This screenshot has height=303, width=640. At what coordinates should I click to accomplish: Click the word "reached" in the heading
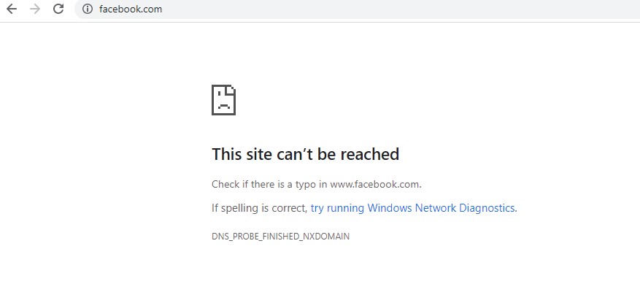coord(370,154)
